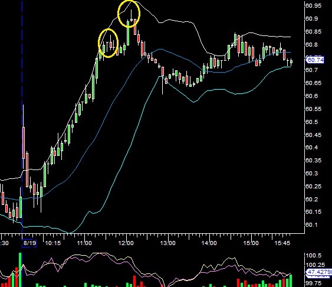The width and height of the screenshot is (332, 287).
Task: Click the 100.25 indicator axis label
Action: click(315, 265)
